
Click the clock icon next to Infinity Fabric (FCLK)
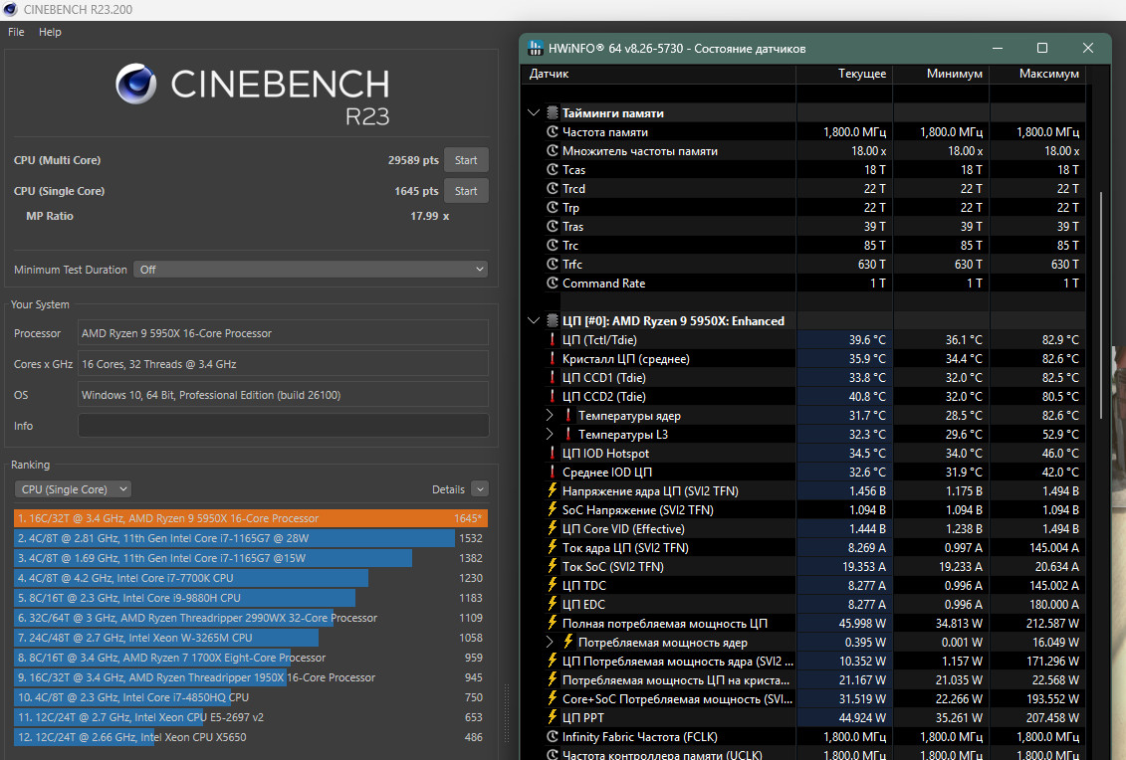(553, 736)
